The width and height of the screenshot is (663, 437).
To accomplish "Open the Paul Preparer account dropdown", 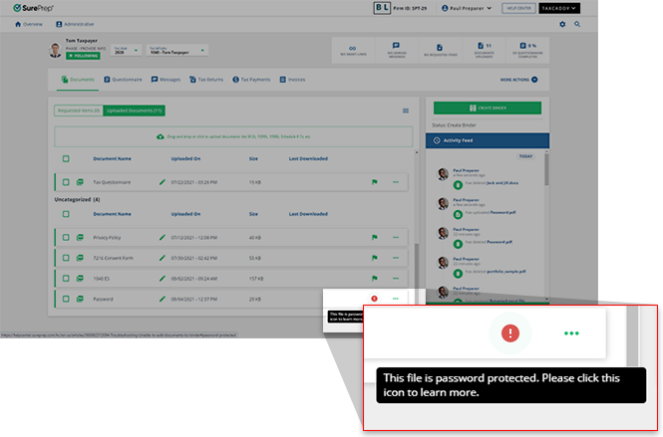I will pyautogui.click(x=467, y=8).
